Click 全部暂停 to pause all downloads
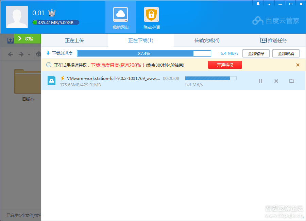The image size is (306, 221). (x=256, y=53)
